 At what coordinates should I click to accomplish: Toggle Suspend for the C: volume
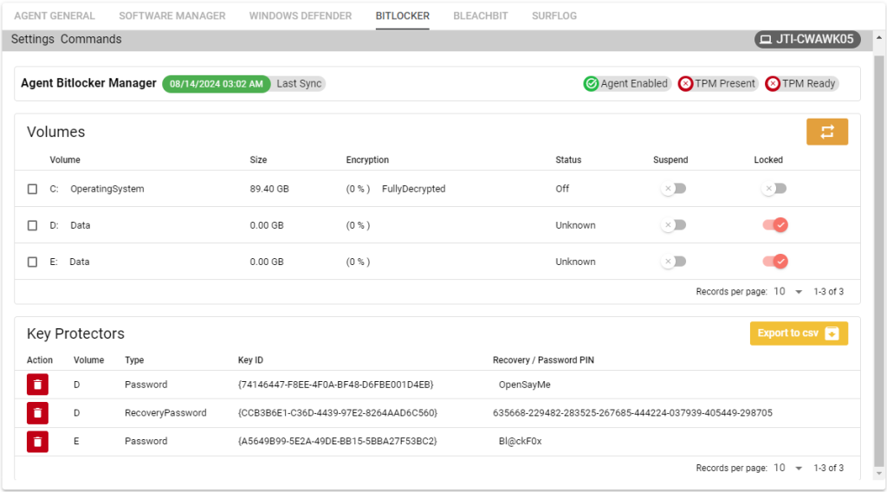point(672,189)
